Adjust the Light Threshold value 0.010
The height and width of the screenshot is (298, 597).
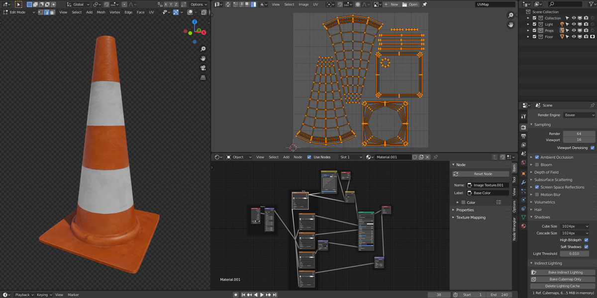[575, 254]
